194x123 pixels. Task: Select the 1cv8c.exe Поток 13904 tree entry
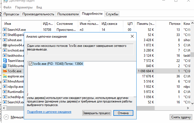click(x=58, y=64)
